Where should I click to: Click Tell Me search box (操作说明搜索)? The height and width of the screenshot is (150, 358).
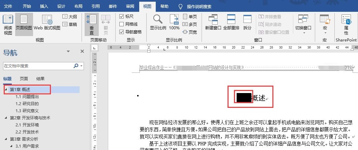(x=199, y=7)
